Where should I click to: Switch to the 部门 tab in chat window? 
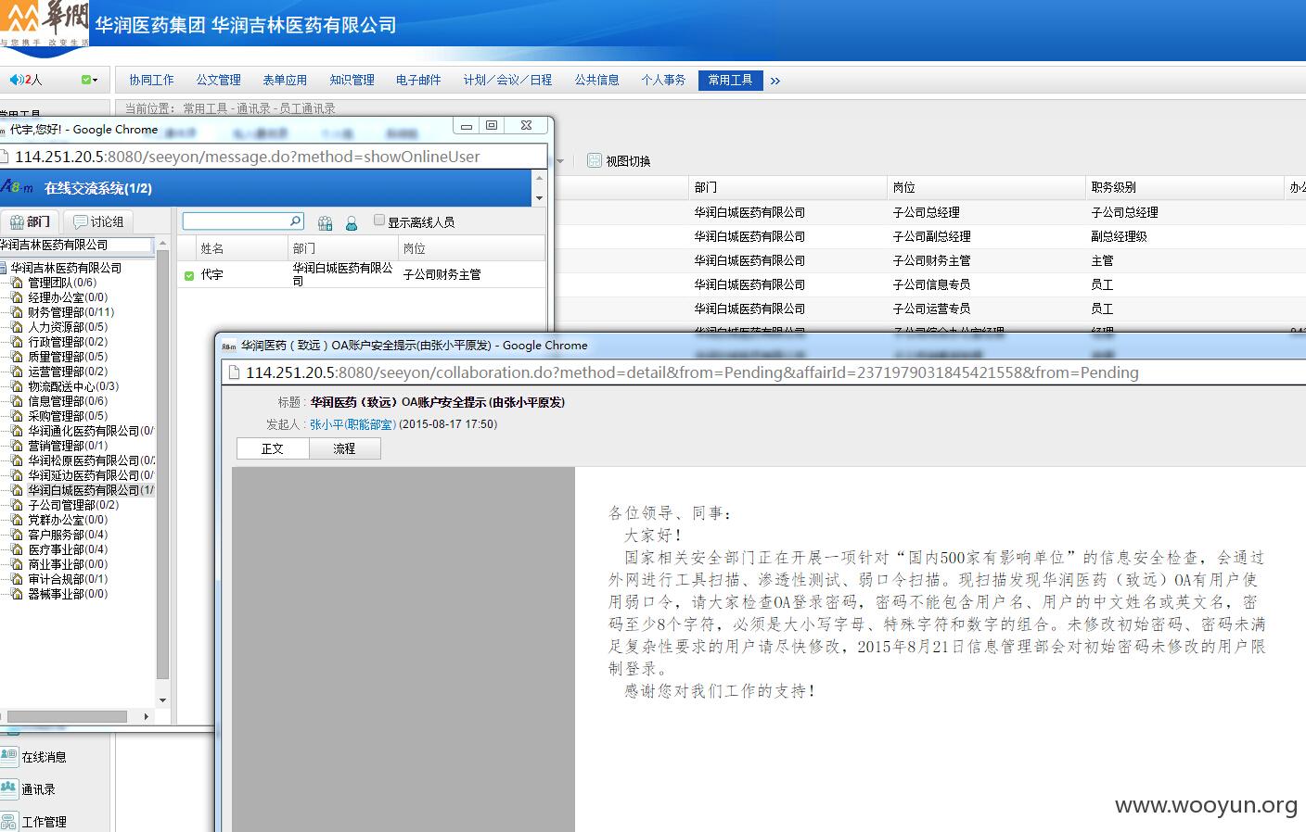tap(30, 221)
